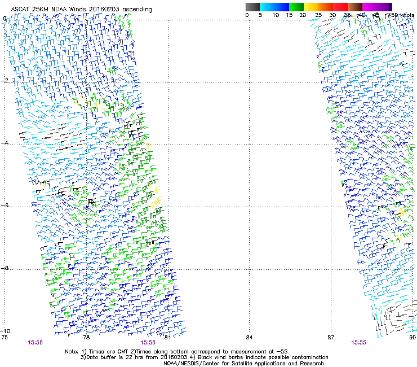Click the latitude label '-8' on left axis

(x=5, y=268)
